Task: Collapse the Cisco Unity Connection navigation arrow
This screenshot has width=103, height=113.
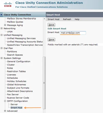Action: tap(1, 15)
